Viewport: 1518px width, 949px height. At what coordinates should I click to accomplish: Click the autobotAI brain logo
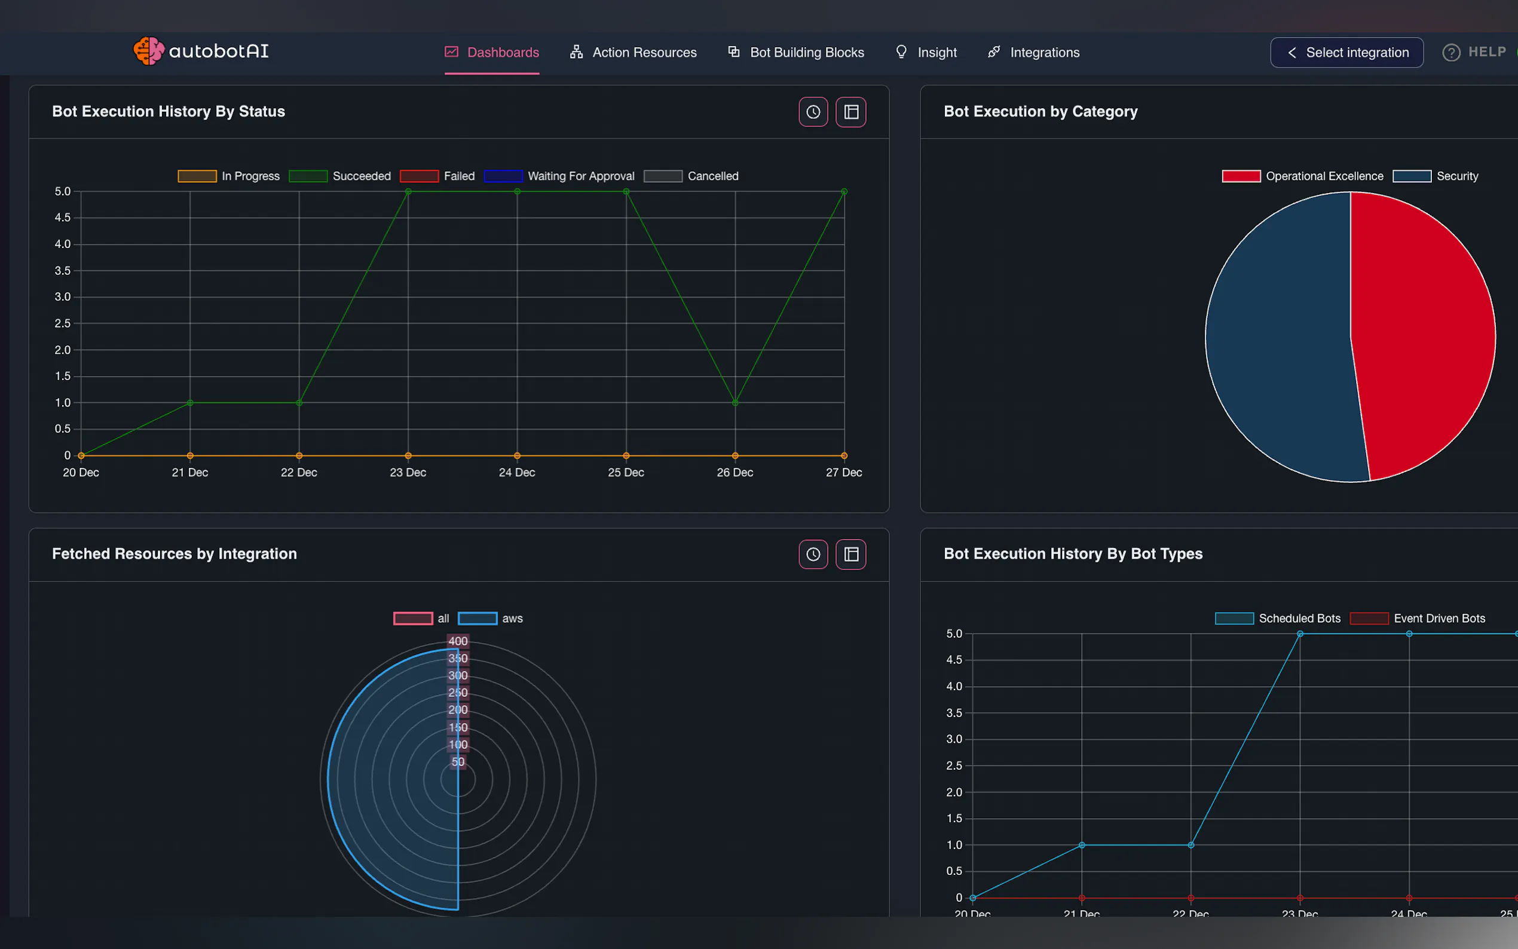click(149, 51)
